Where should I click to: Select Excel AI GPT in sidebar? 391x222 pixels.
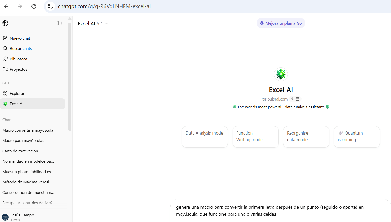pos(17,104)
